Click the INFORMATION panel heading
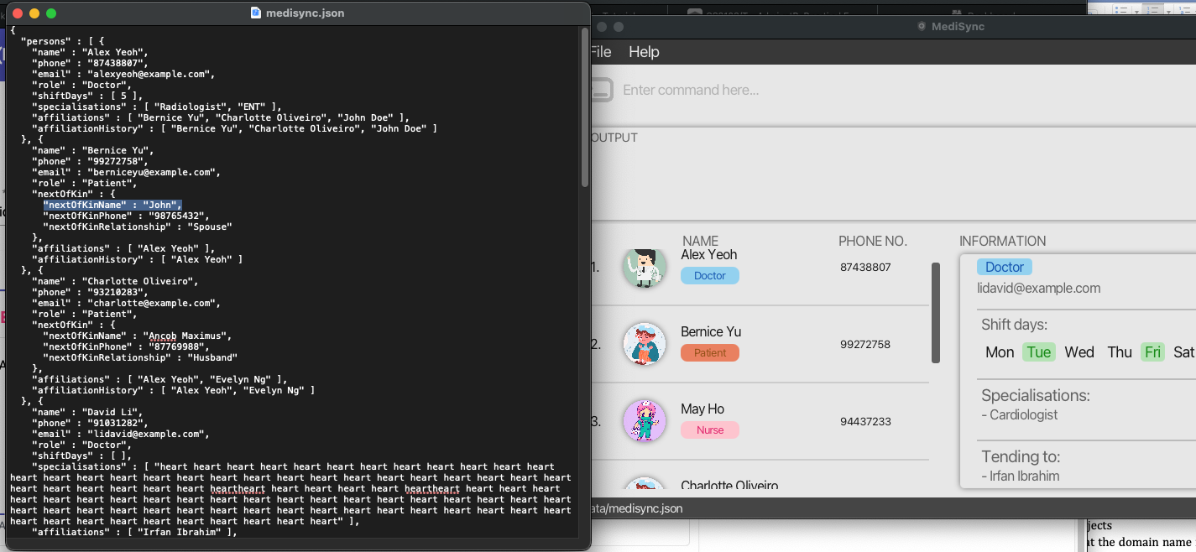 coord(1003,241)
